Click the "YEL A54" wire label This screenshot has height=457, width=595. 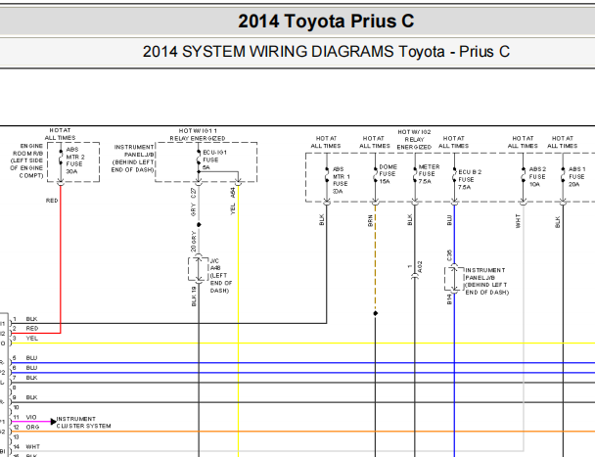[233, 202]
